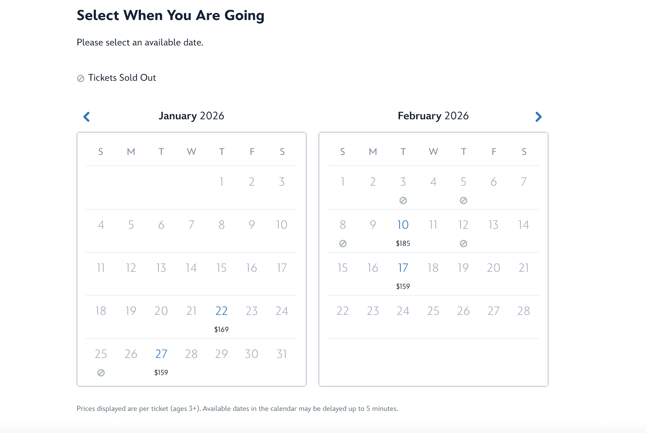
Task: Click the sold out icon under February 8
Action: coord(342,243)
